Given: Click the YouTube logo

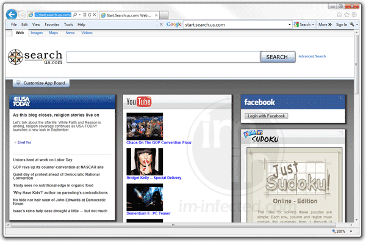Looking at the screenshot, I should [139, 102].
